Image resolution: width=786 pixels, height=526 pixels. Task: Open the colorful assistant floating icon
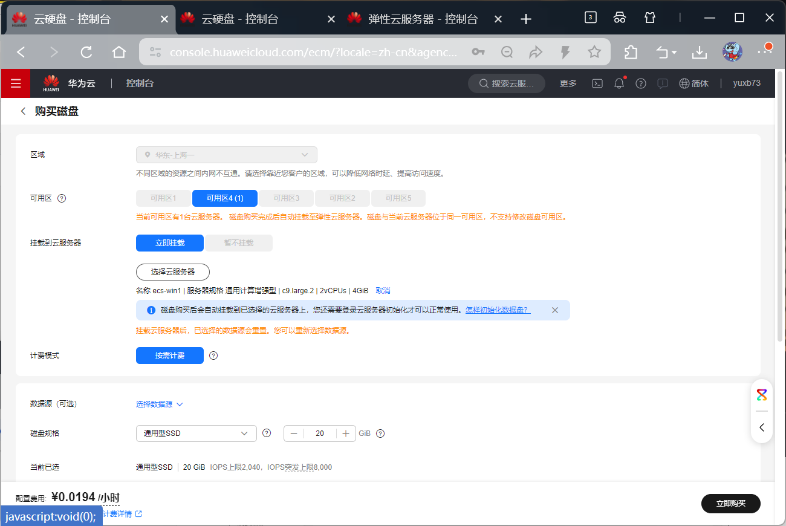click(x=762, y=395)
